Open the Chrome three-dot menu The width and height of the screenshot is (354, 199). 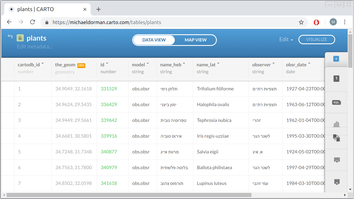pyautogui.click(x=345, y=22)
